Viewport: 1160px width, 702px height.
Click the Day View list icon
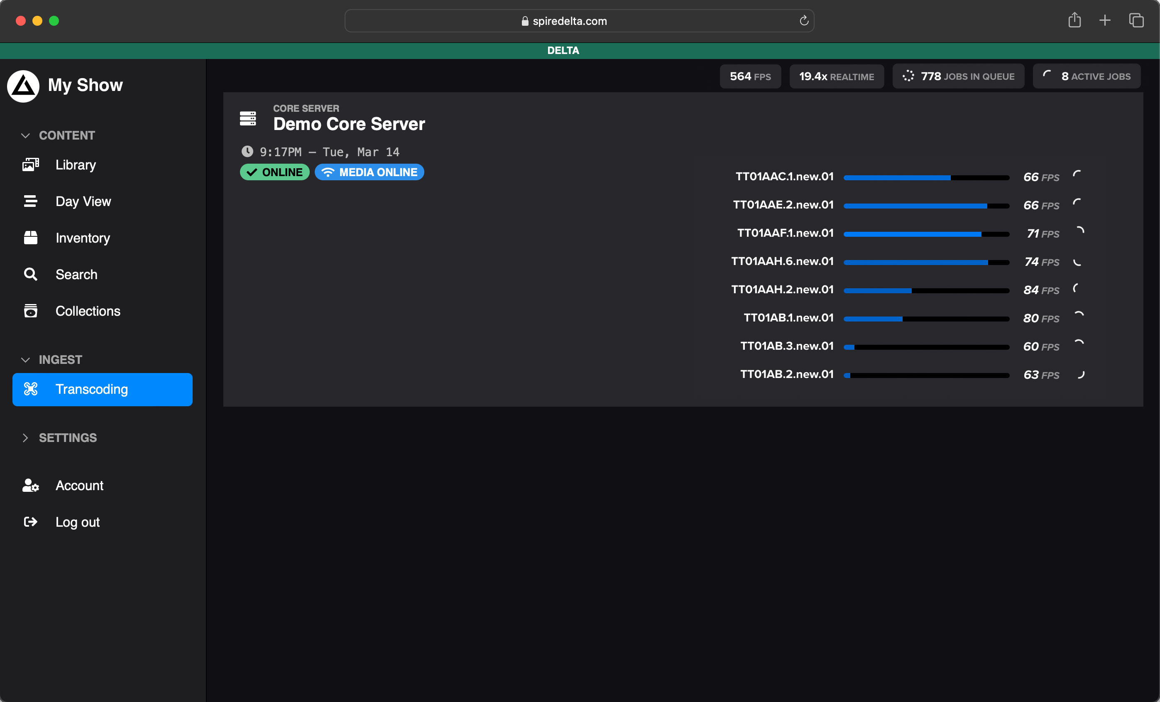(31, 201)
